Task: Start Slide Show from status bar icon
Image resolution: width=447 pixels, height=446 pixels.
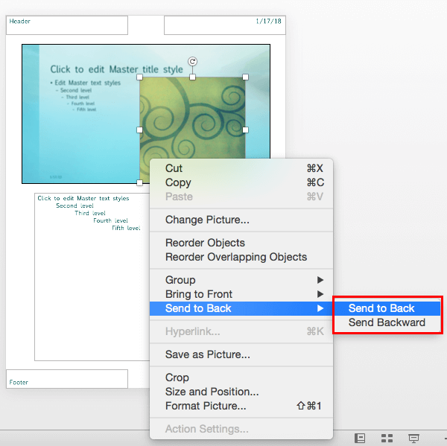Action: (x=413, y=439)
